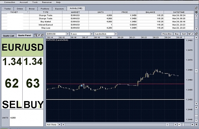Click the DATE/TIME column header

tap(179, 12)
